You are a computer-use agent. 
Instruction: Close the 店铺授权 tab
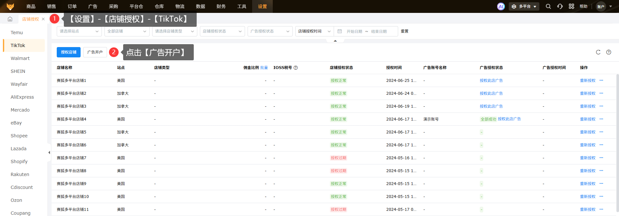coord(43,19)
